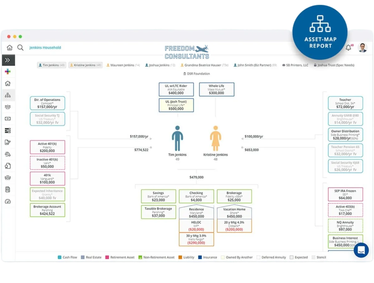The height and width of the screenshot is (283, 374).
Task: Toggle the Expected legend box
Action: pos(291,257)
